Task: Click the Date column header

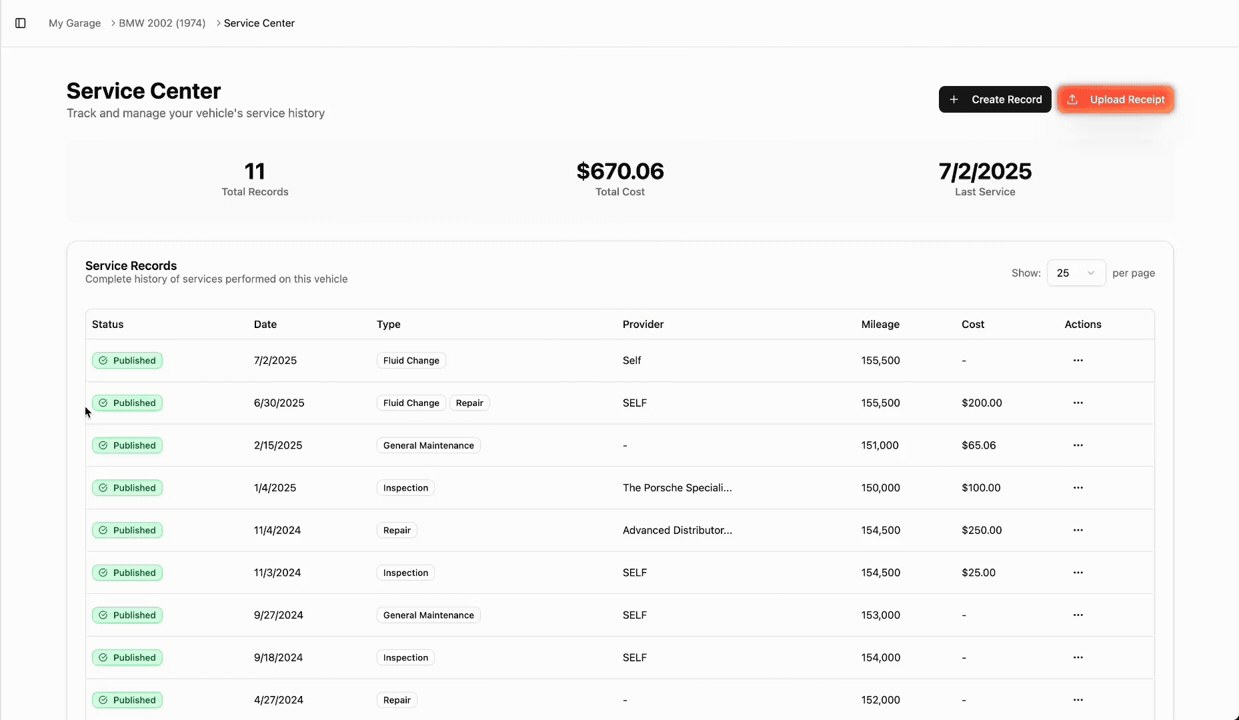Action: 265,325
